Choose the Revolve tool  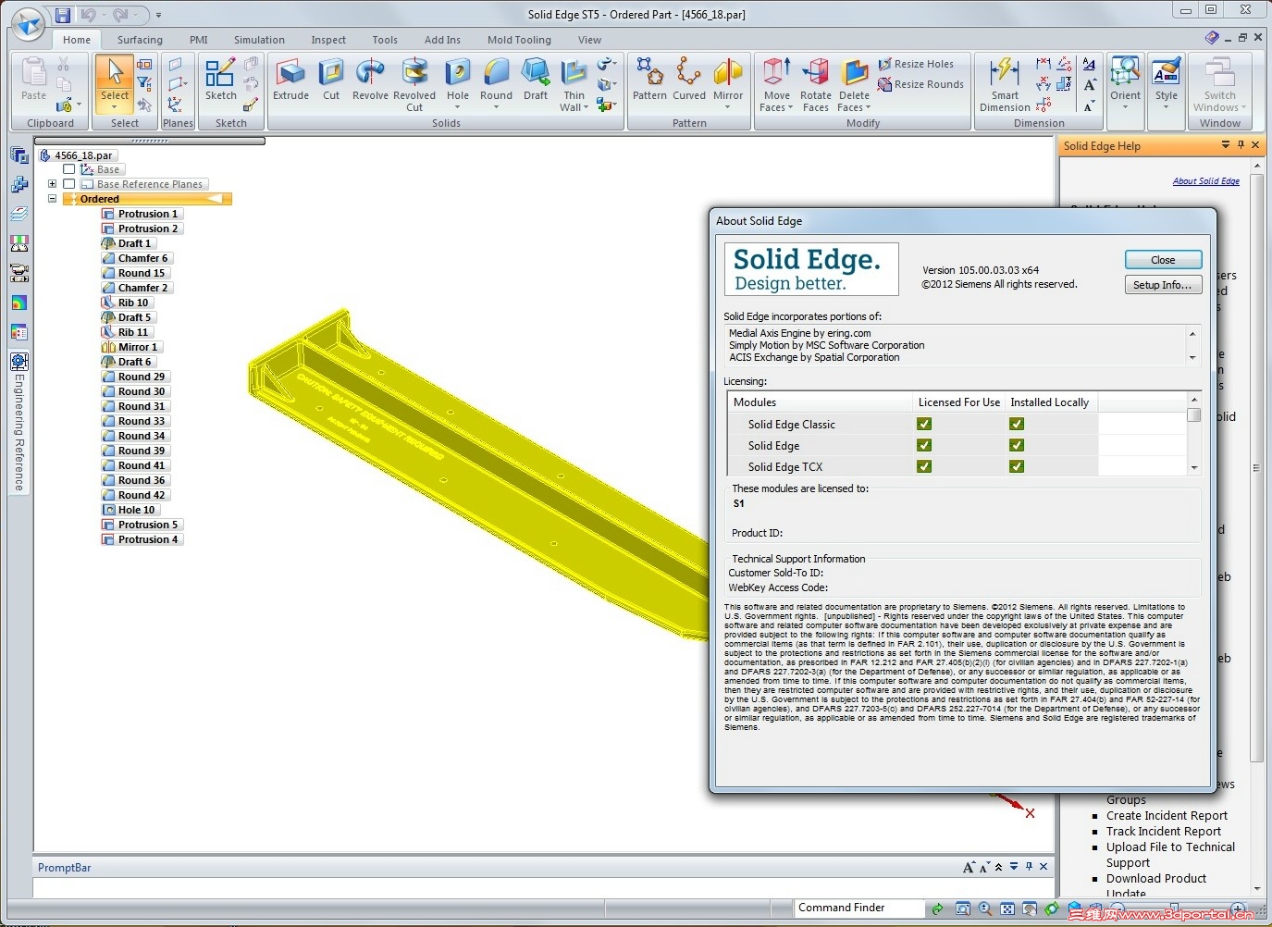point(370,80)
